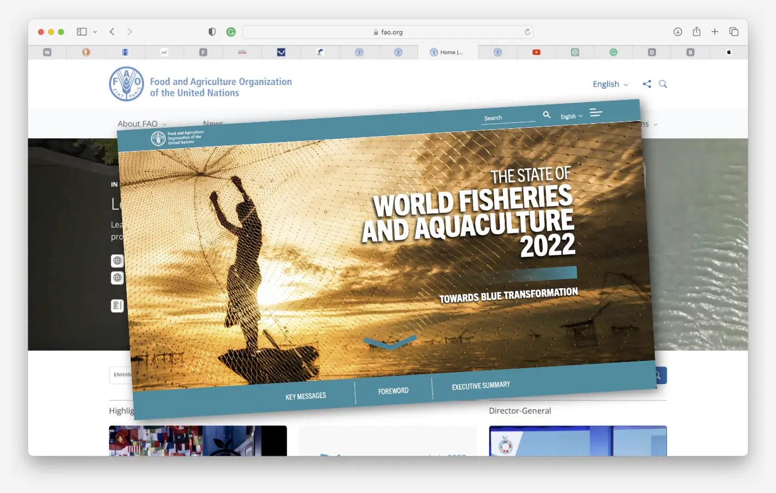The image size is (776, 493).
Task: Expand the chevron next to About FAO
Action: tap(164, 124)
